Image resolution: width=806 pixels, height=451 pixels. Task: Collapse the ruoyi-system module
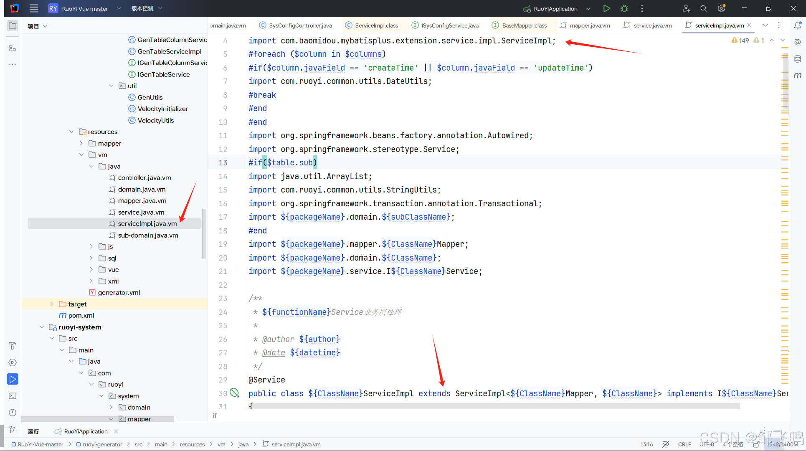coord(42,327)
